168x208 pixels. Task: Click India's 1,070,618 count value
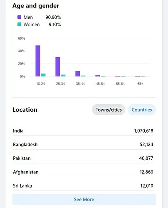click(144, 130)
